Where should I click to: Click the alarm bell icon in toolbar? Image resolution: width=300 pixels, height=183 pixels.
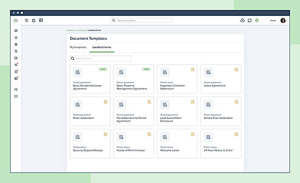click(34, 20)
